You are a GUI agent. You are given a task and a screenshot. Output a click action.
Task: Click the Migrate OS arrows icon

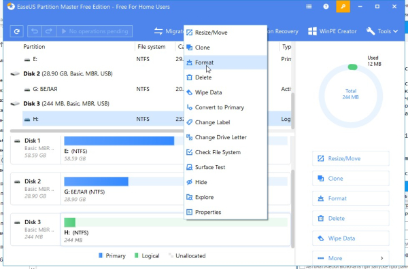click(x=158, y=31)
